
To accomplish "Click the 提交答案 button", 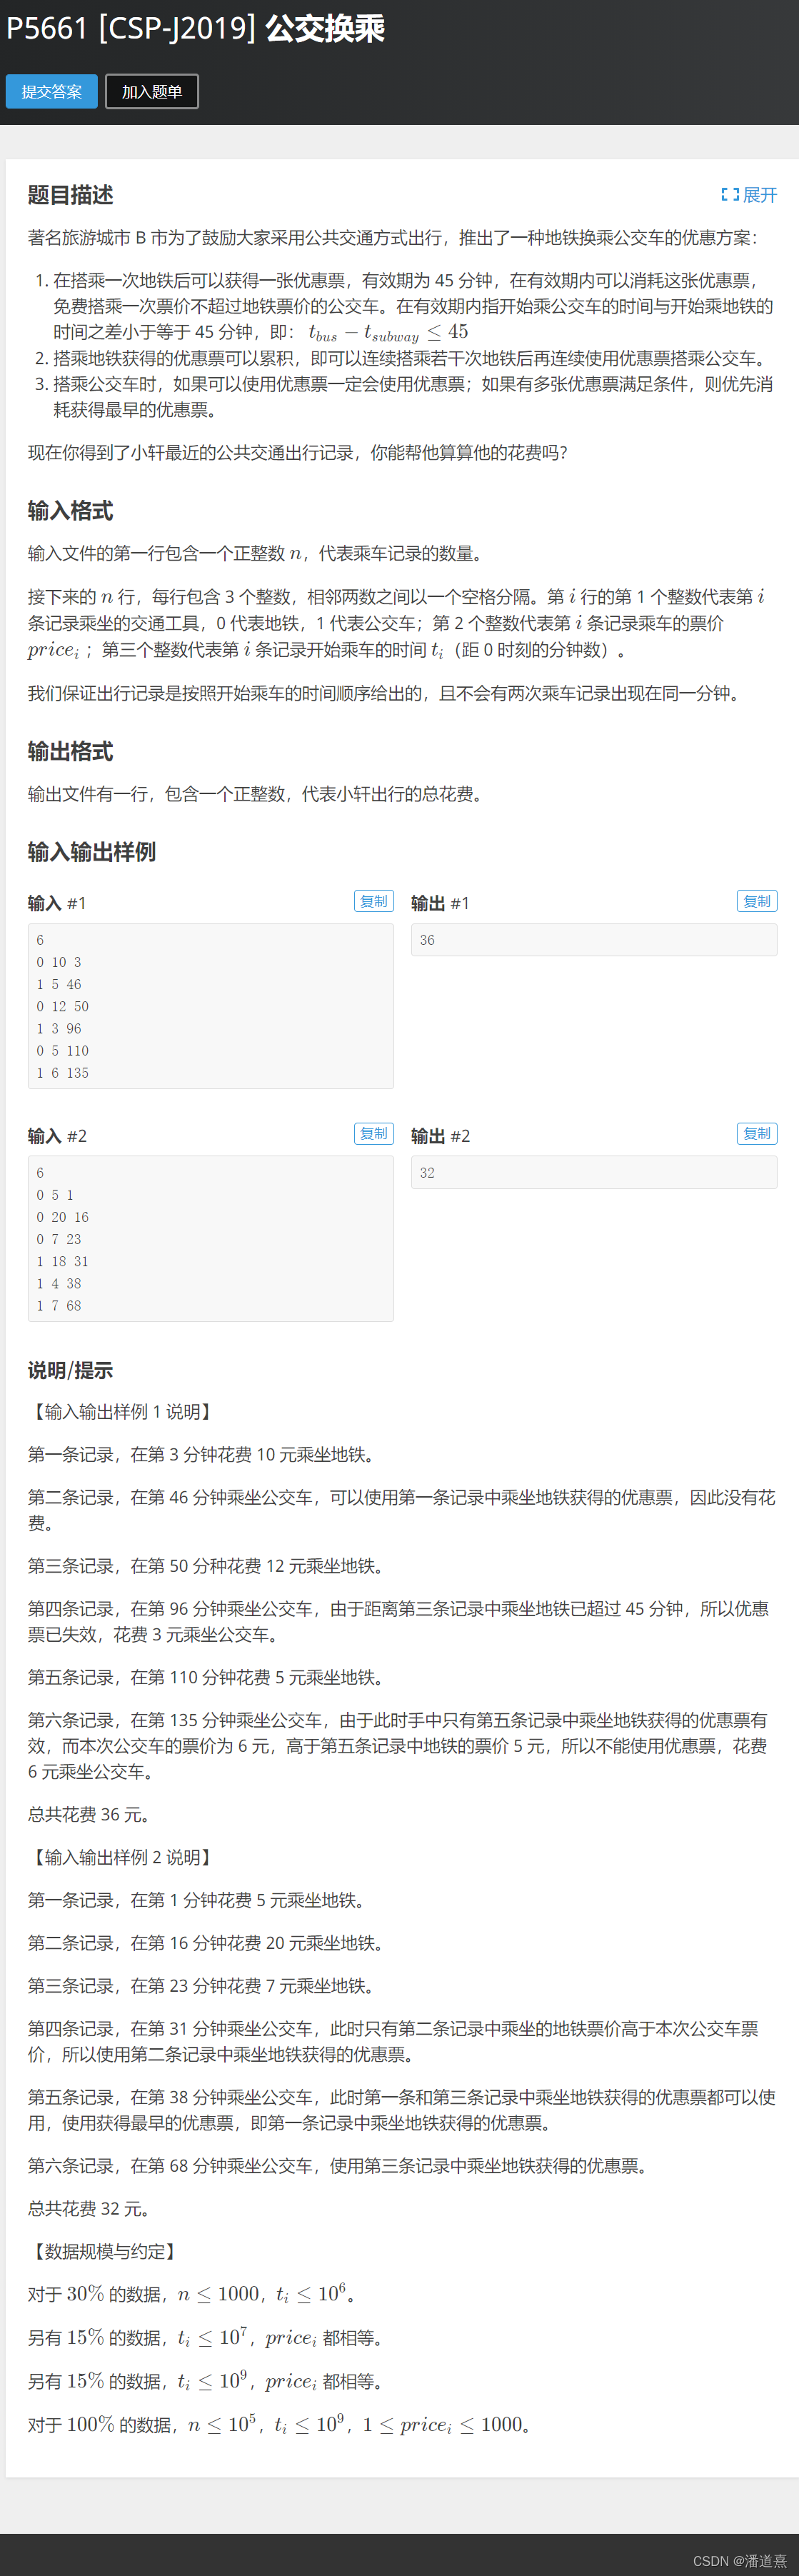I will coord(51,91).
